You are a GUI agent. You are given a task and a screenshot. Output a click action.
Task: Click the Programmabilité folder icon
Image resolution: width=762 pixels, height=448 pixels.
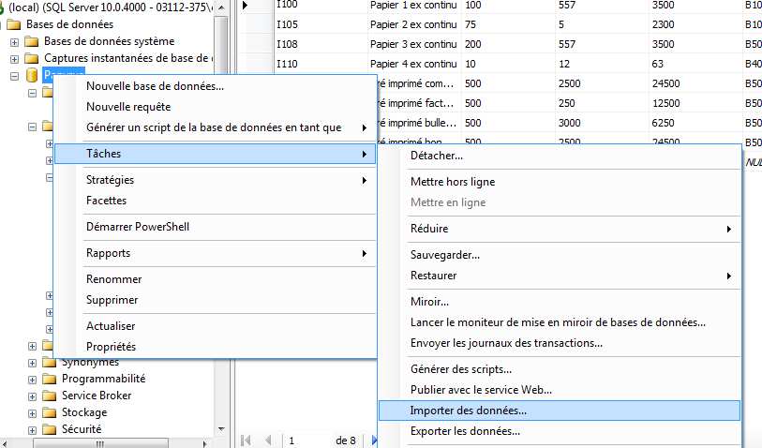coord(50,379)
